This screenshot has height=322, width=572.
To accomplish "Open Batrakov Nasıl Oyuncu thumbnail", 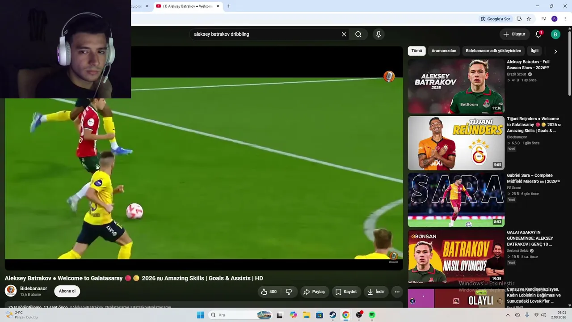I will [456, 257].
